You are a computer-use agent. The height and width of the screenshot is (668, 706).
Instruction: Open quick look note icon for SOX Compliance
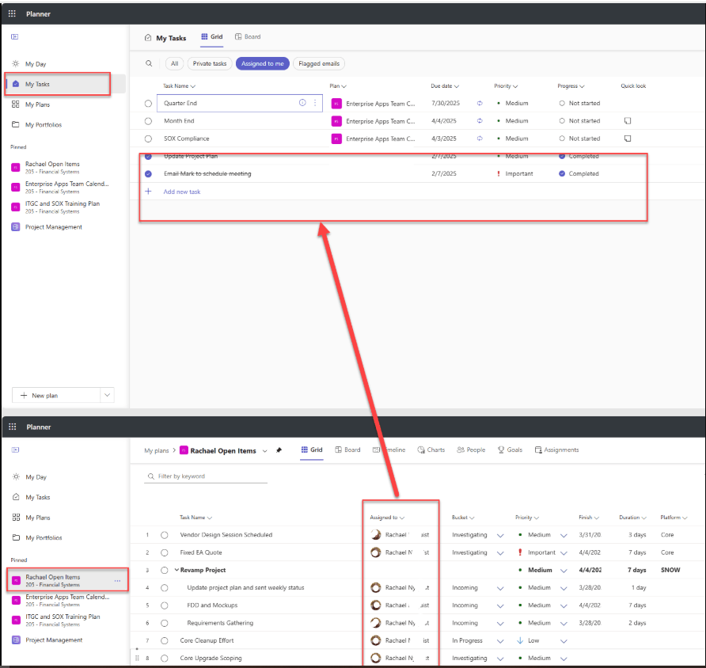pos(627,139)
